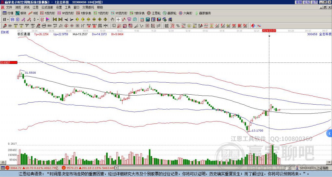Click the 2024-03-01 date marker

269,31
